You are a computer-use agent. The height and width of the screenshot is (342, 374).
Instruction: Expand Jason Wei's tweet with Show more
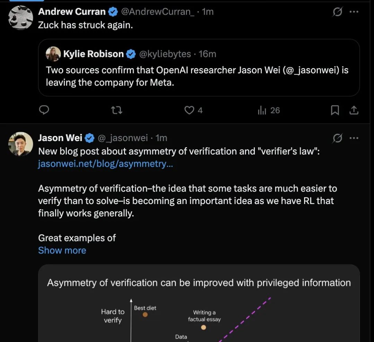coord(62,250)
